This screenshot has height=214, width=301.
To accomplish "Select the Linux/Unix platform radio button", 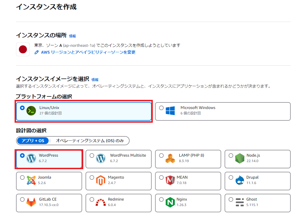I will click(22, 108).
